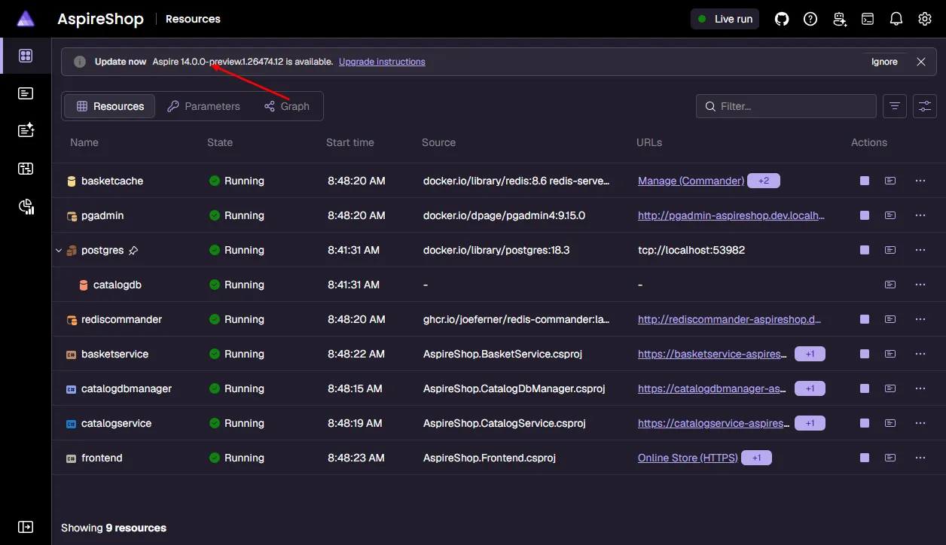Stop the pgadmin resource
Image resolution: width=946 pixels, height=545 pixels.
click(x=865, y=215)
